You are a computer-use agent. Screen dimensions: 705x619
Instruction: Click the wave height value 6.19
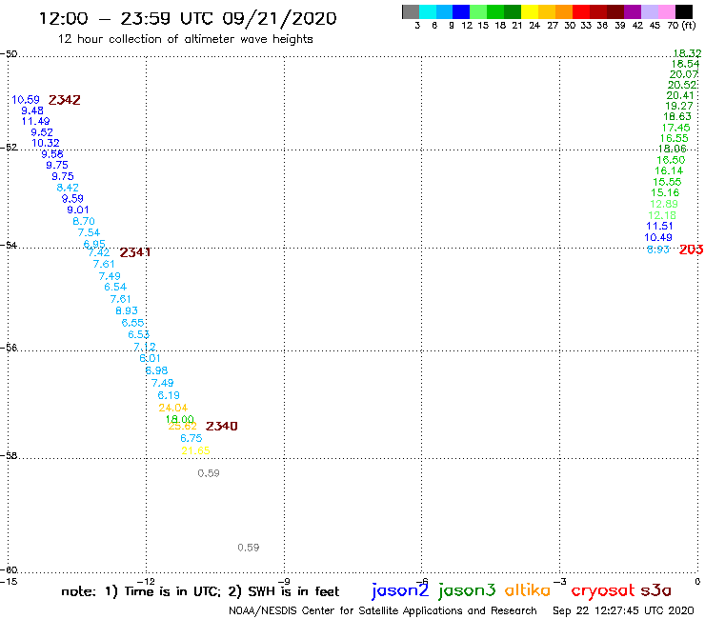[169, 395]
